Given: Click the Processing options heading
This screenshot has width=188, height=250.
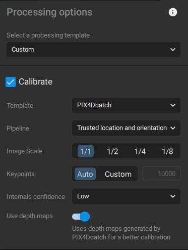Looking at the screenshot, I should (x=49, y=12).
